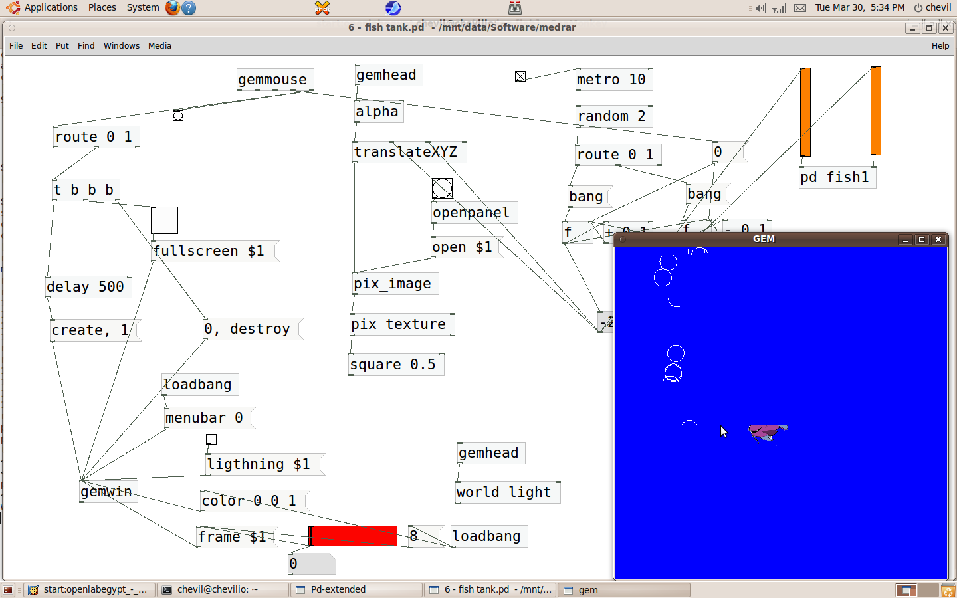Click the left orange slider above pd fish1

point(805,112)
